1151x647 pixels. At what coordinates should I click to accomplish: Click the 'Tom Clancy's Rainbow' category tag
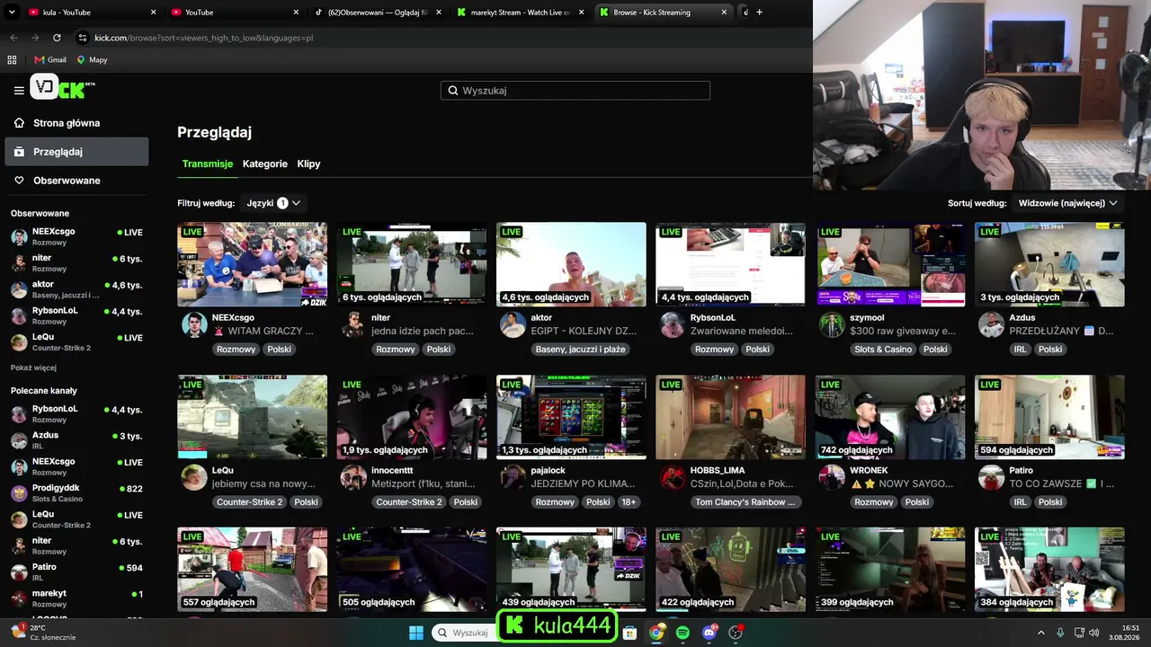click(x=745, y=502)
